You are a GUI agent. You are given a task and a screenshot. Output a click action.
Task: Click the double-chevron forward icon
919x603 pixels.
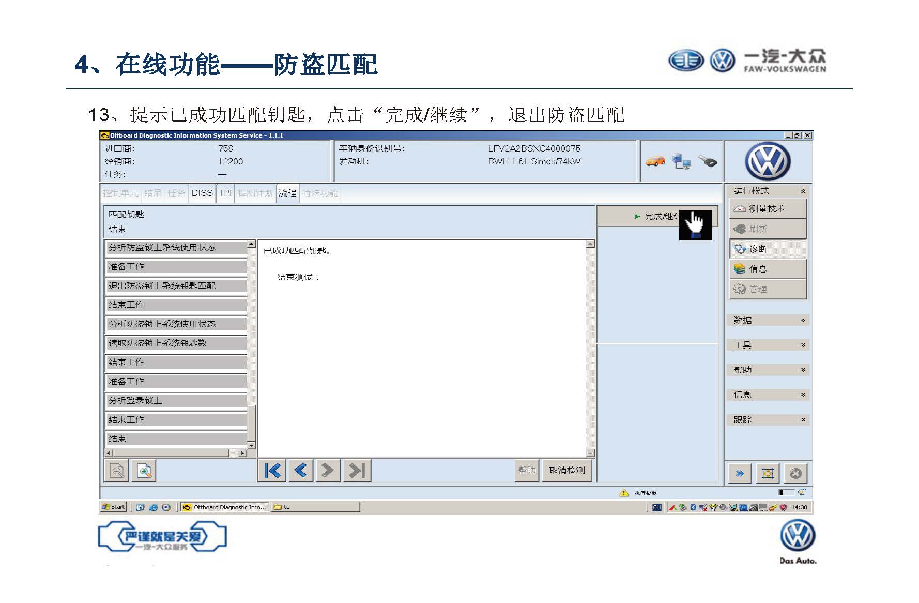[x=740, y=473]
